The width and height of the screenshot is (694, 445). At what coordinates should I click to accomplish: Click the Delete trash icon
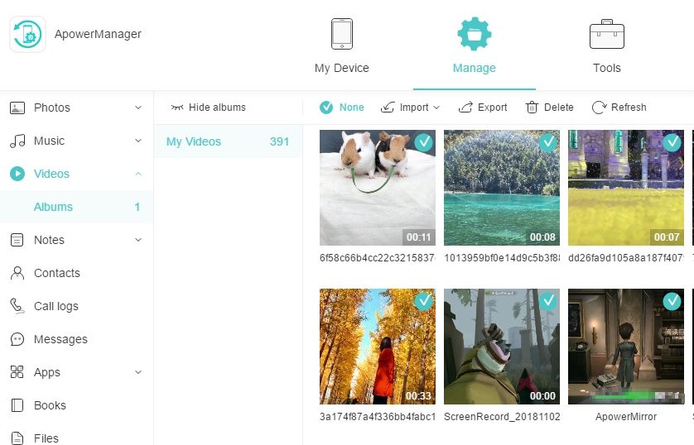(533, 108)
